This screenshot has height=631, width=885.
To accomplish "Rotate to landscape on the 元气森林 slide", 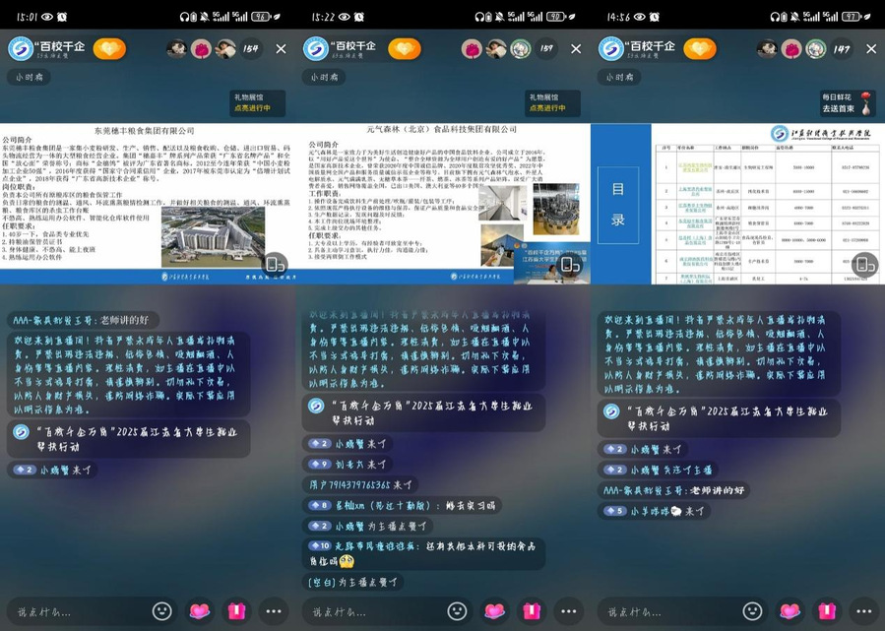I will coord(570,264).
